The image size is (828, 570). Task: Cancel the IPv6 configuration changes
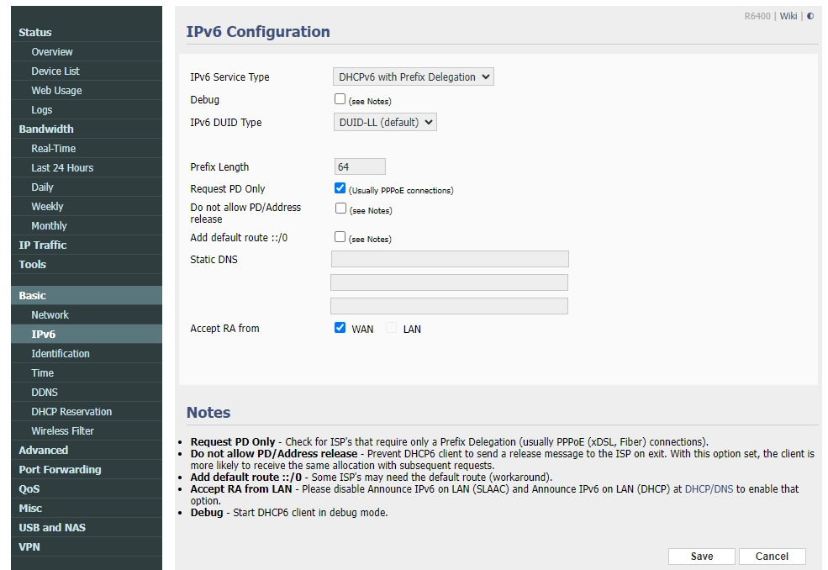click(772, 556)
